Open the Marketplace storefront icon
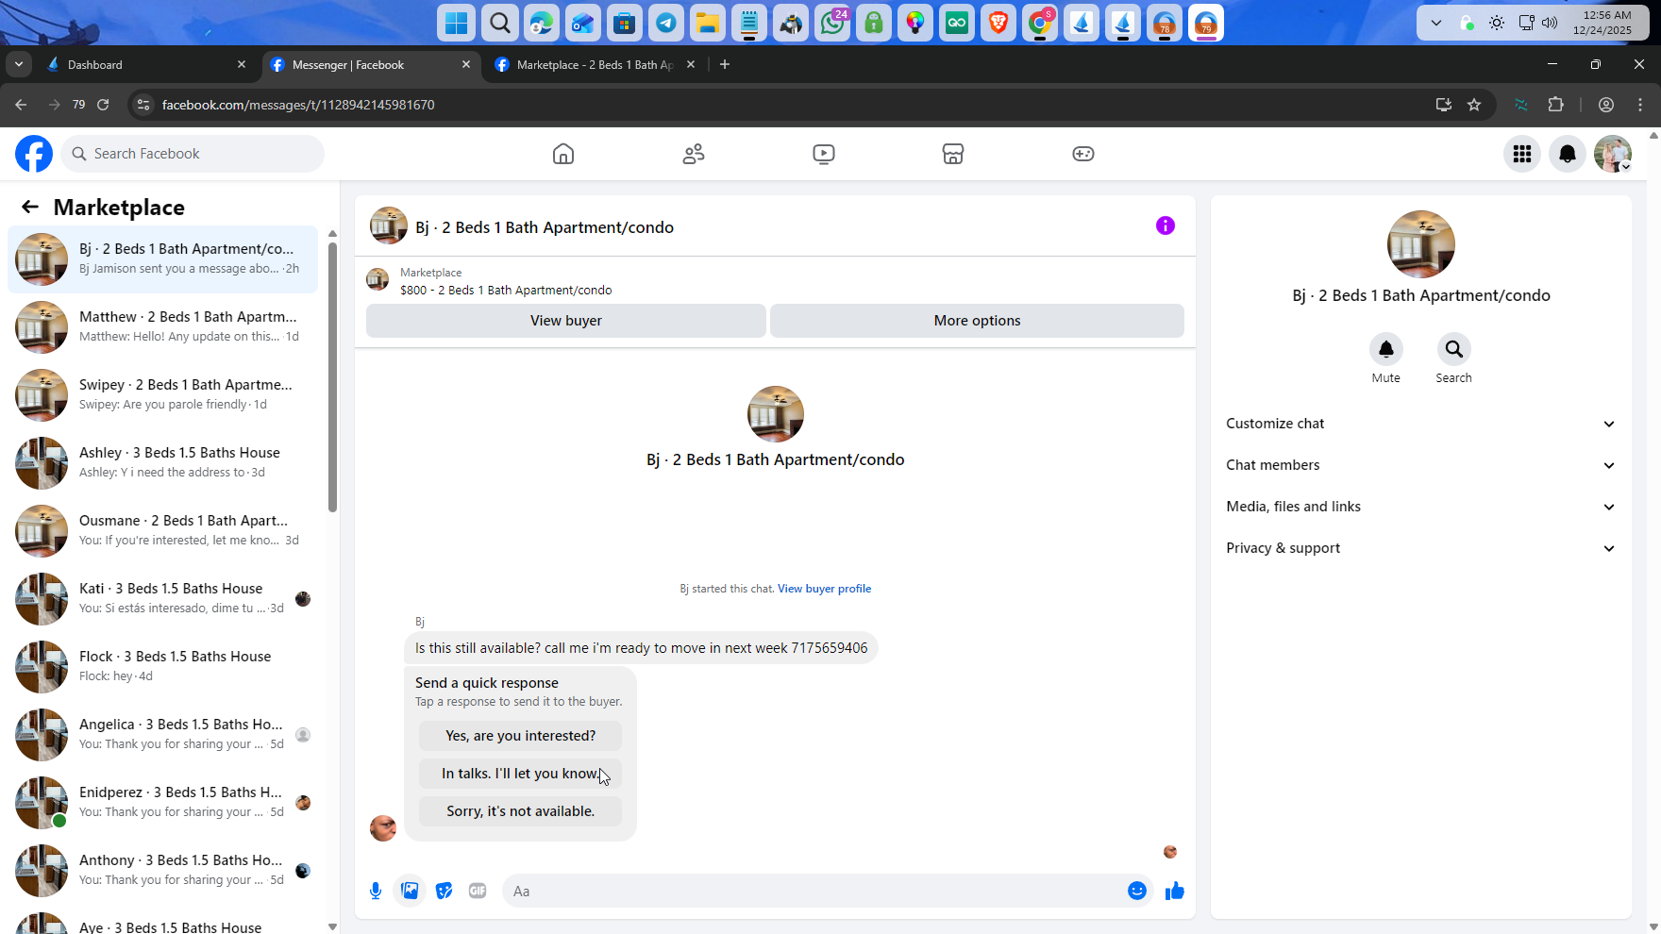 [953, 154]
